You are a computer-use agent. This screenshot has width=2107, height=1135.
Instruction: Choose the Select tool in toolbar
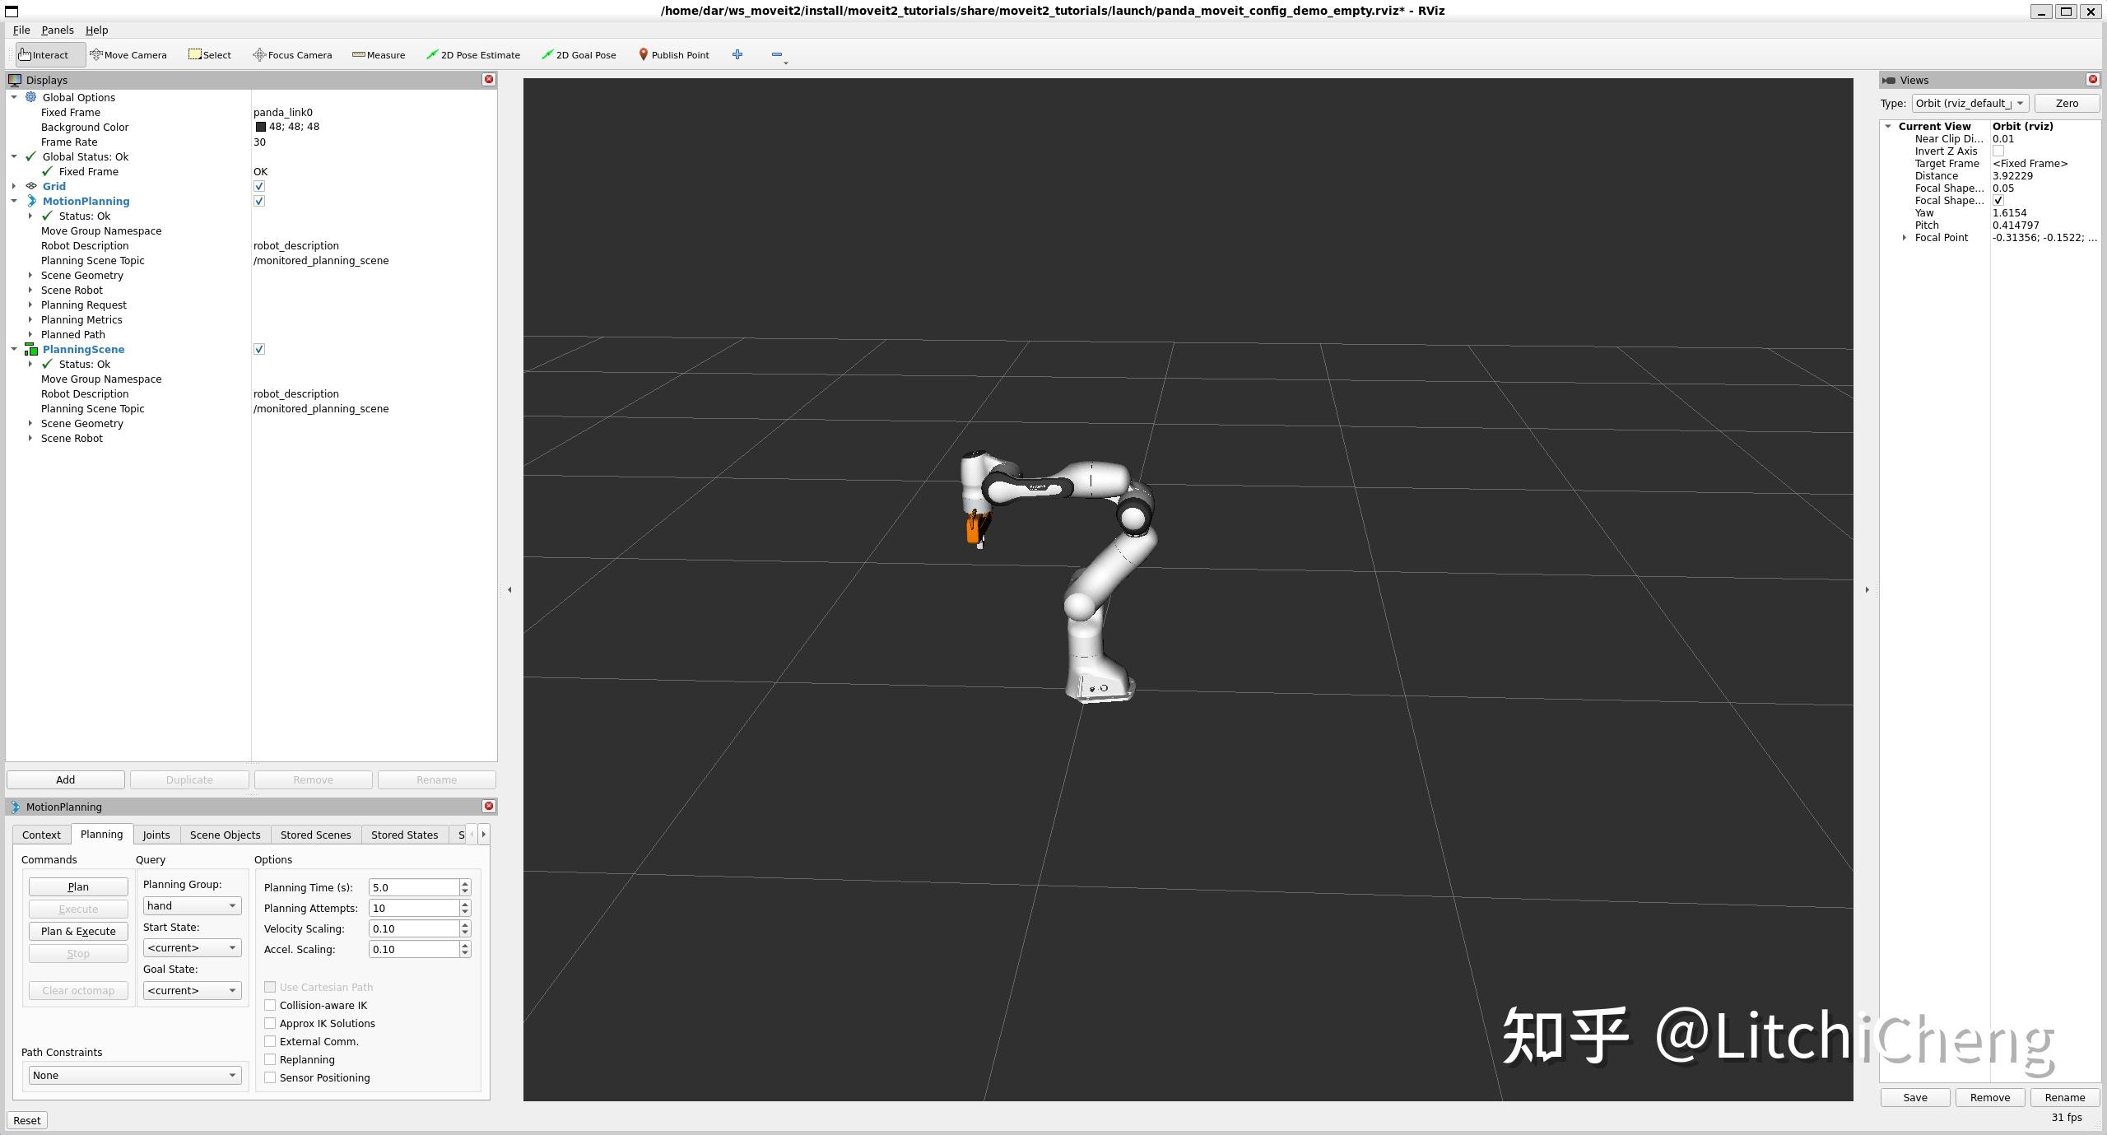[209, 54]
